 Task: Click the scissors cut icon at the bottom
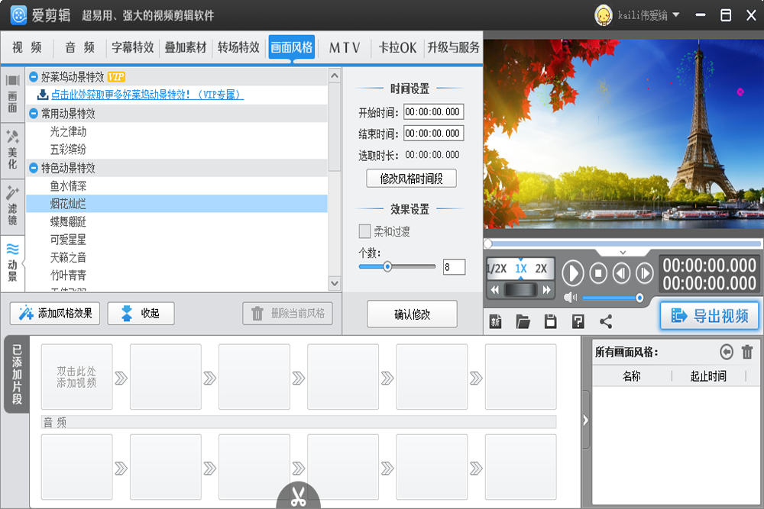297,497
